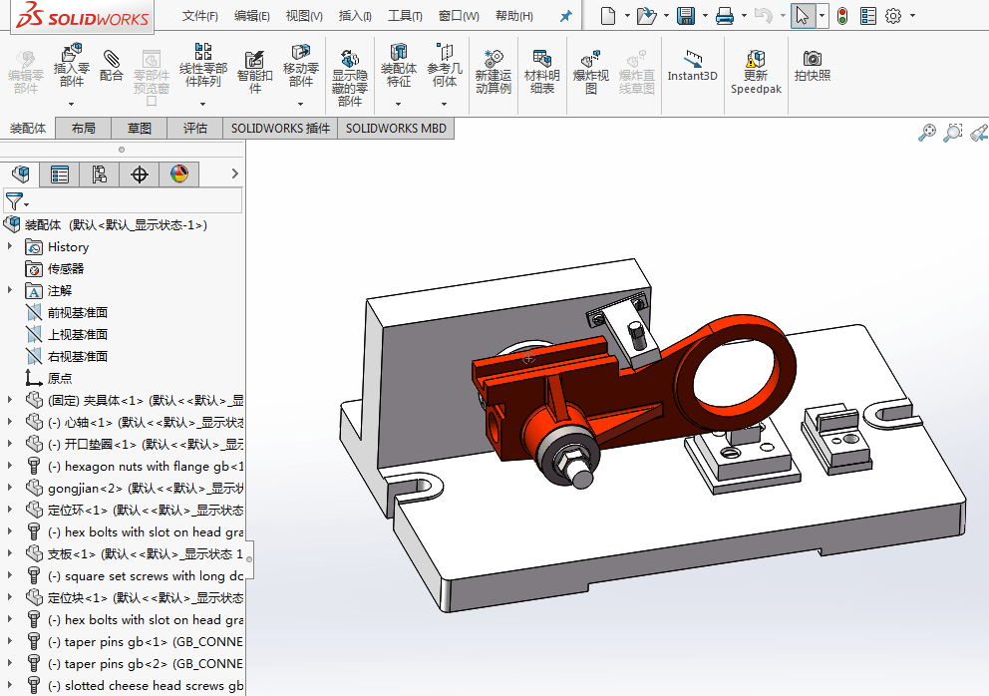Switch to the 评估 tab
989x696 pixels.
tap(194, 128)
